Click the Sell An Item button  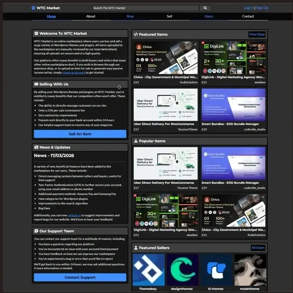coord(80,134)
